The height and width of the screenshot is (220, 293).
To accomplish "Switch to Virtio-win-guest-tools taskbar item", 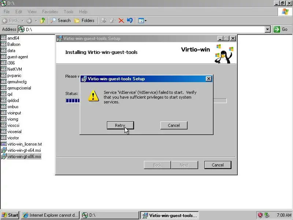I will click(170, 215).
